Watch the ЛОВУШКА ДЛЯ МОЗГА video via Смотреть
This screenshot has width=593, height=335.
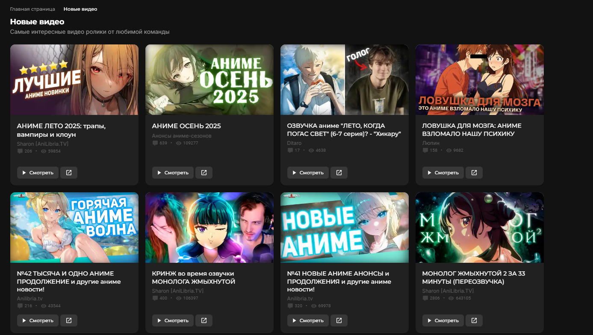tap(443, 173)
